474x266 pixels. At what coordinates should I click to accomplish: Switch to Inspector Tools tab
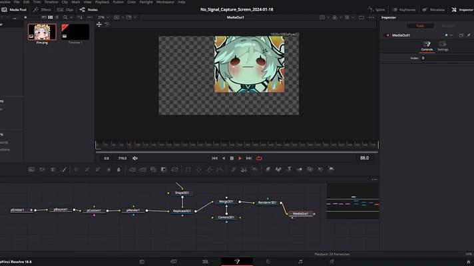pyautogui.click(x=420, y=26)
